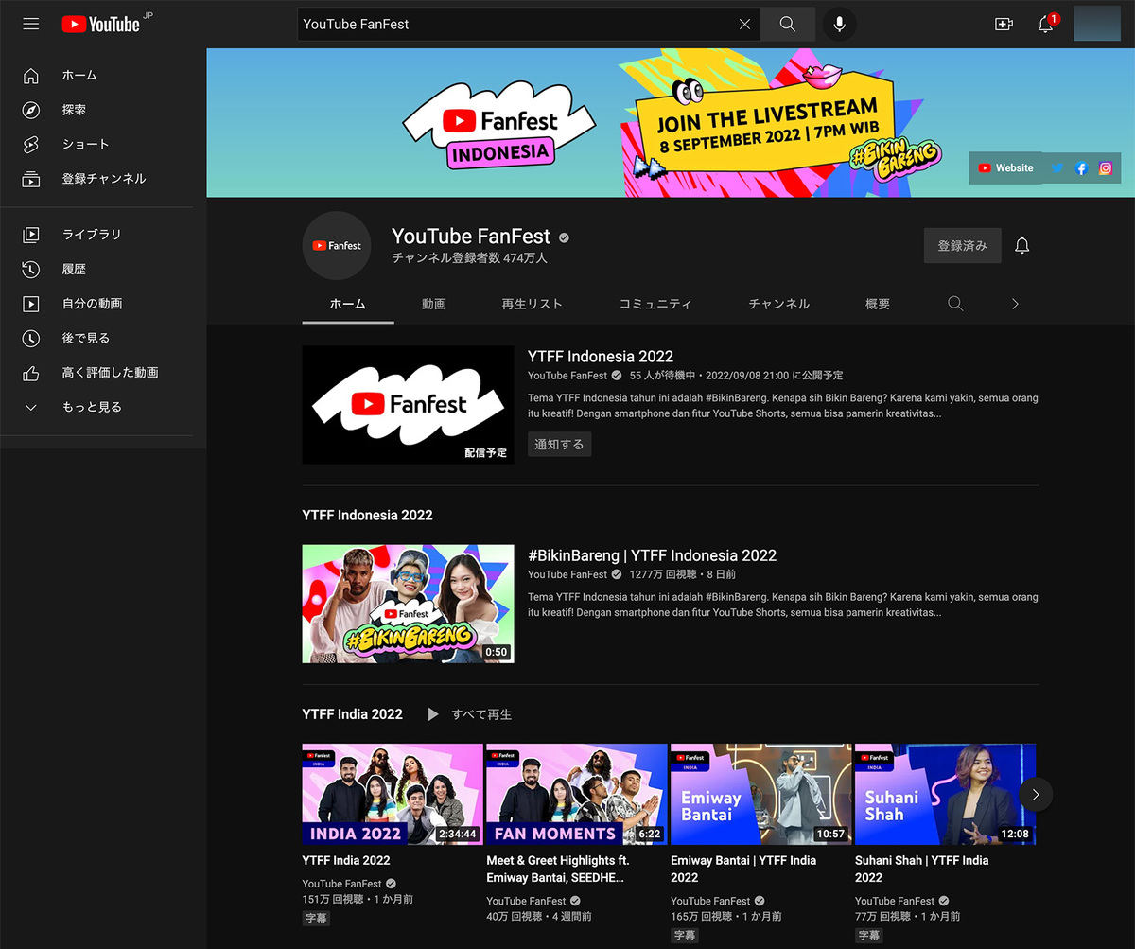
Task: Click すべて再生 play all button
Action: [x=470, y=714]
